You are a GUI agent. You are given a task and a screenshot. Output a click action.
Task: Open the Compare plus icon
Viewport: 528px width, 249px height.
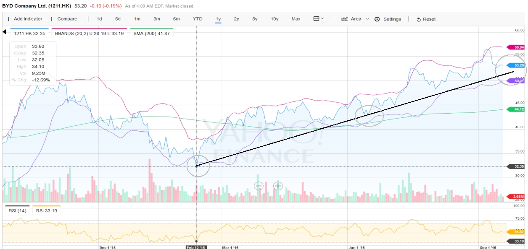pos(52,19)
